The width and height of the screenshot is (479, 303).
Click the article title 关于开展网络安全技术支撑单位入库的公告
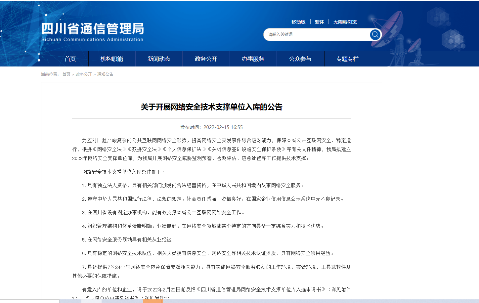coord(211,107)
